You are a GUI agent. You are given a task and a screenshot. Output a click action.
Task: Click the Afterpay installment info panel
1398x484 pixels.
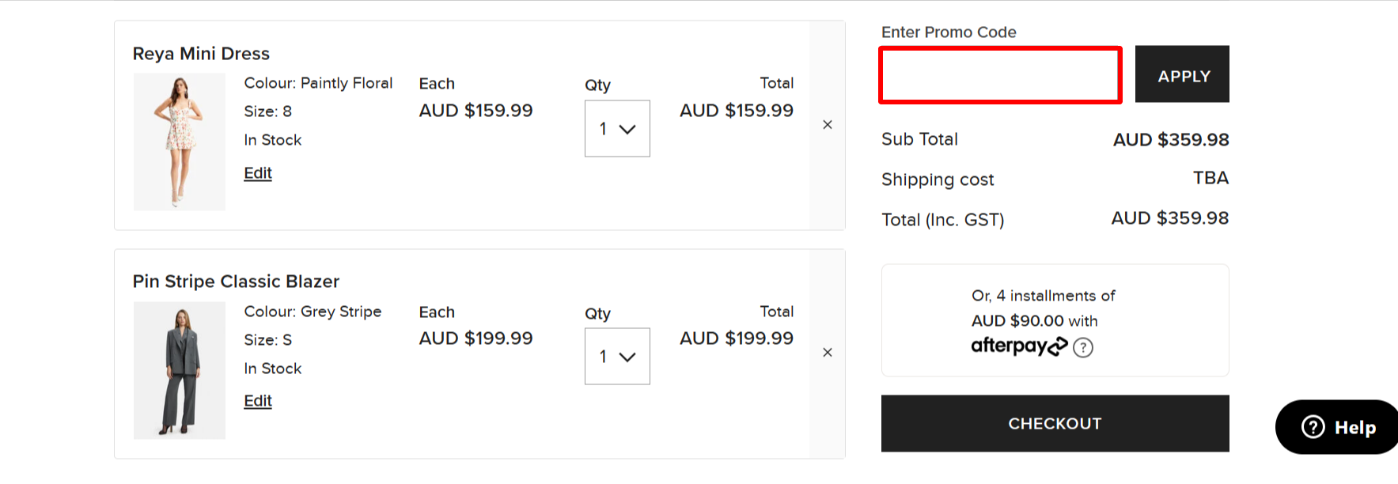(x=1055, y=320)
